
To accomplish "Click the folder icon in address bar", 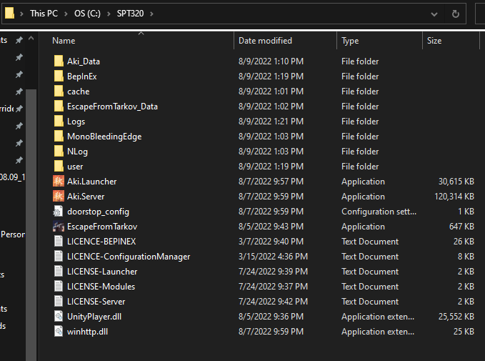I will (x=9, y=14).
